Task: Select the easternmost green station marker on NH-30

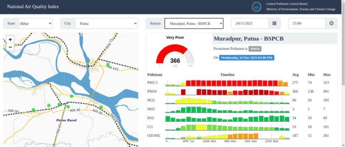Action: click(x=101, y=107)
